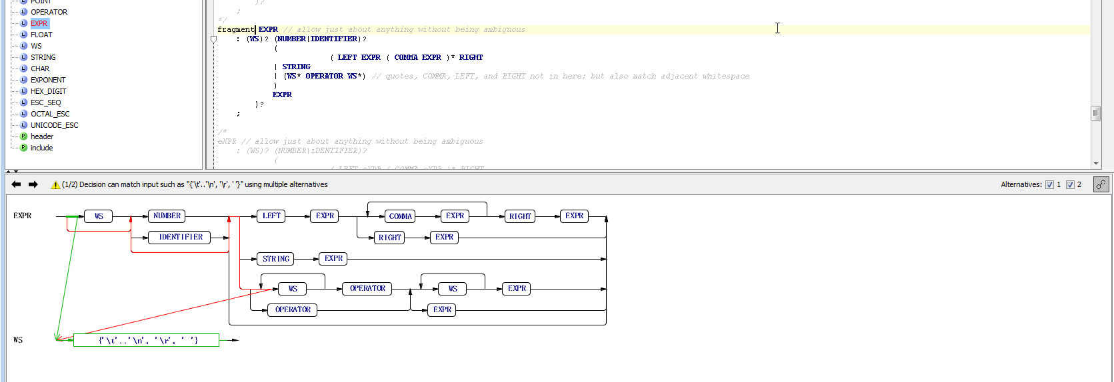Click the editor vertical scrollbar thumb

(1095, 113)
